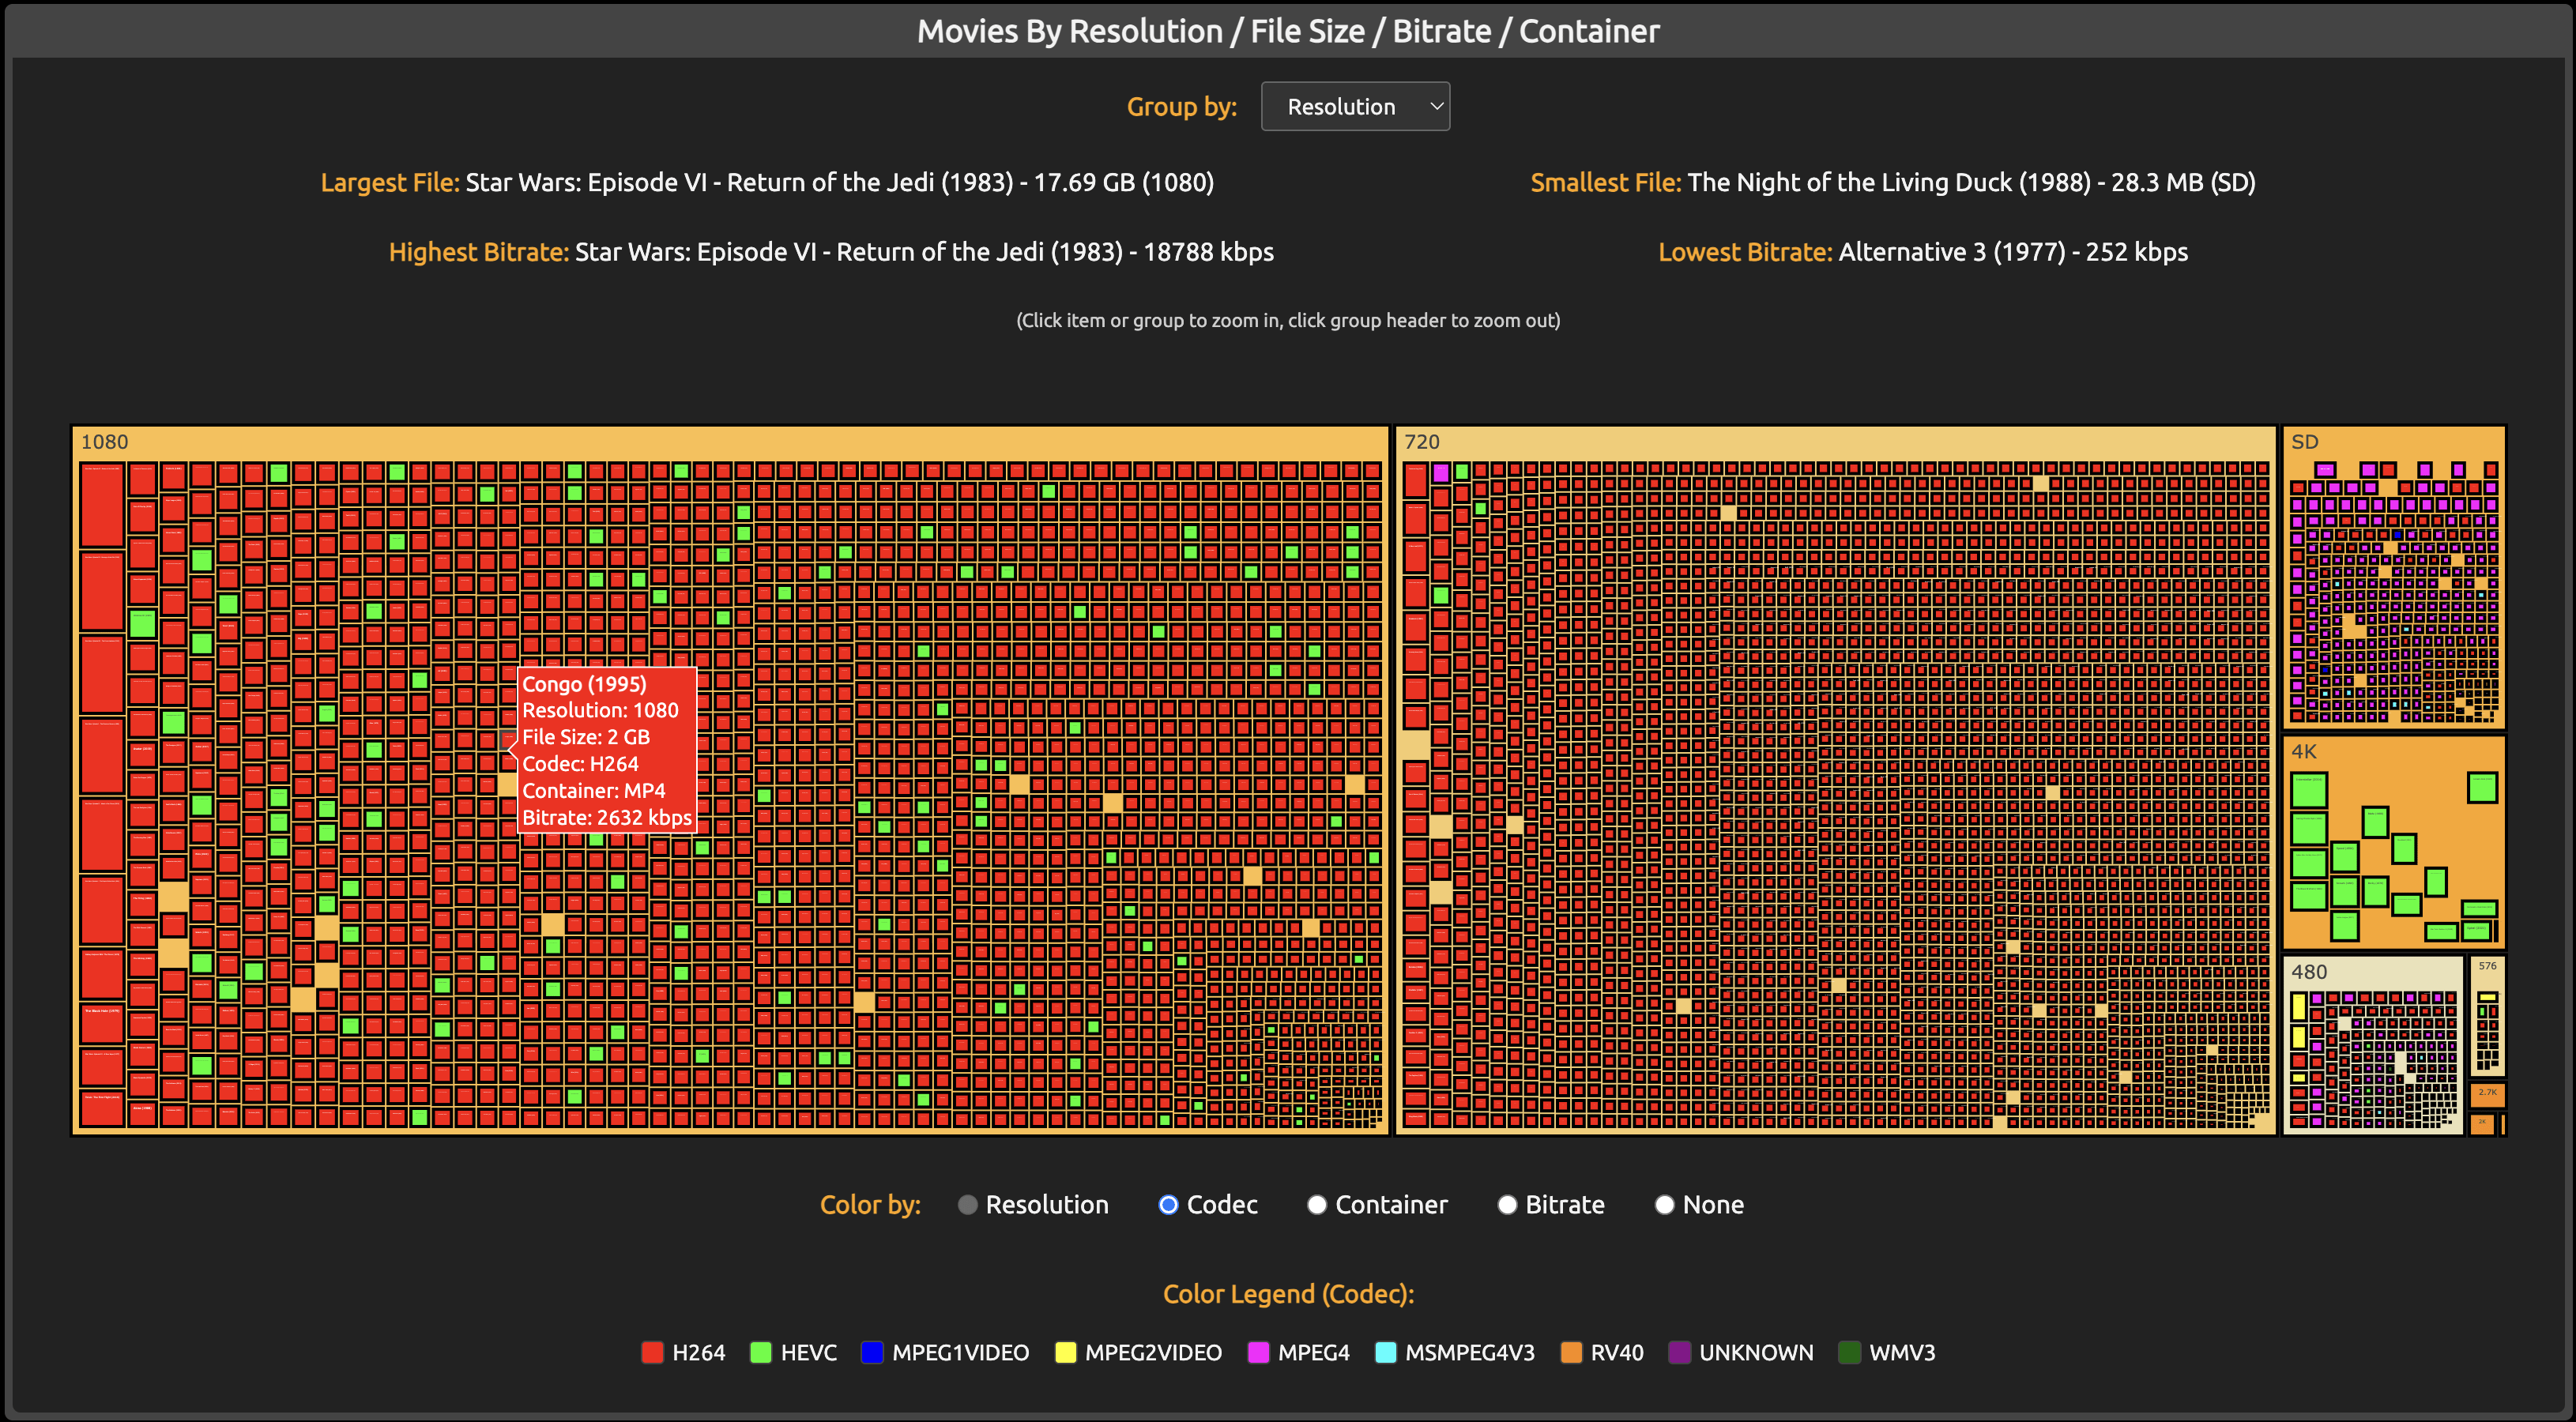The width and height of the screenshot is (2576, 1422).
Task: Click the MPEG4 magenta legend swatch
Action: pyautogui.click(x=1259, y=1353)
